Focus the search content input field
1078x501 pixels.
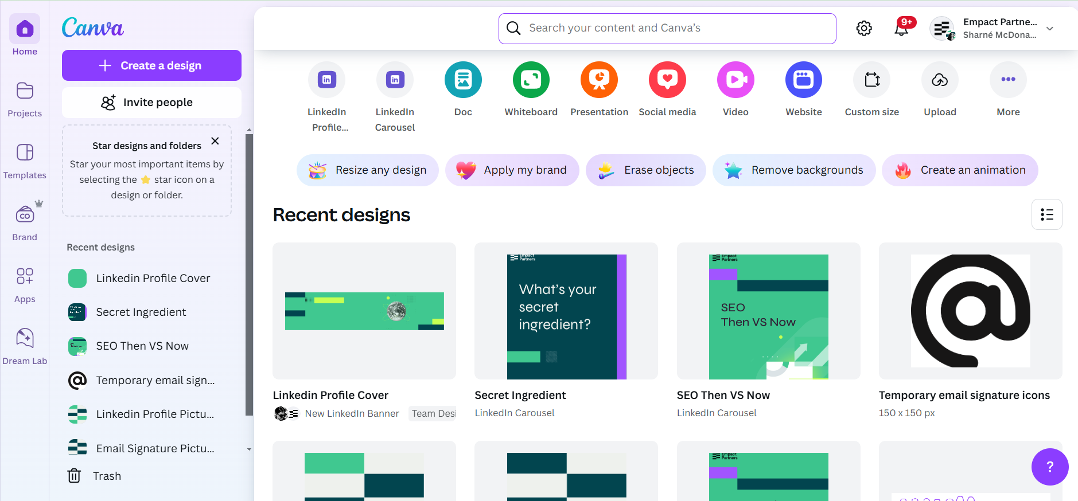click(667, 28)
